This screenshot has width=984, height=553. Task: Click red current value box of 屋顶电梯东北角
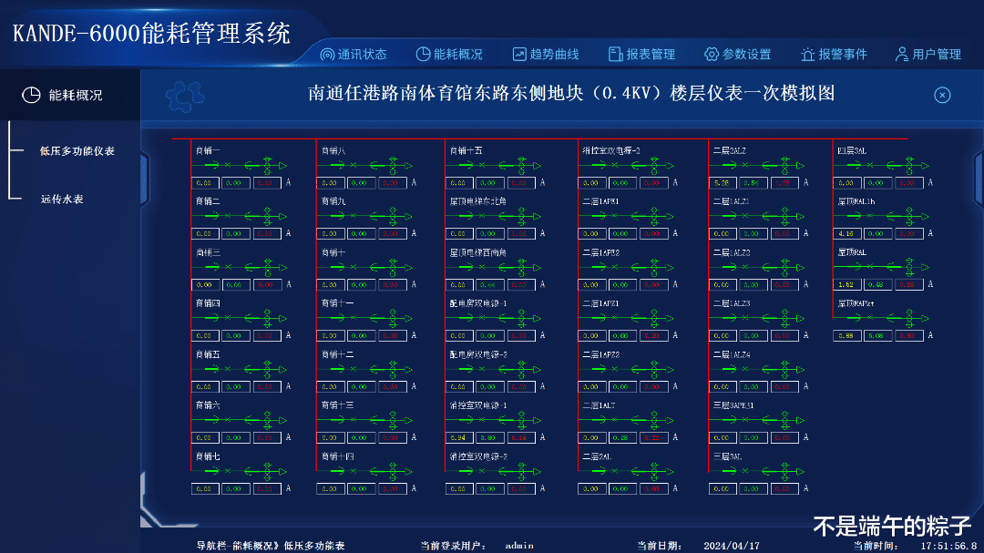(521, 233)
